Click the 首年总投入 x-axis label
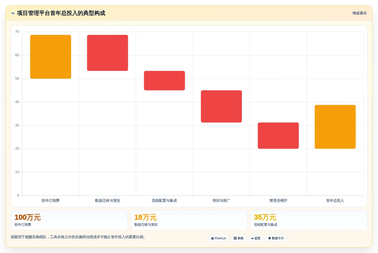Screen dimensions: 378x253 pyautogui.click(x=335, y=201)
